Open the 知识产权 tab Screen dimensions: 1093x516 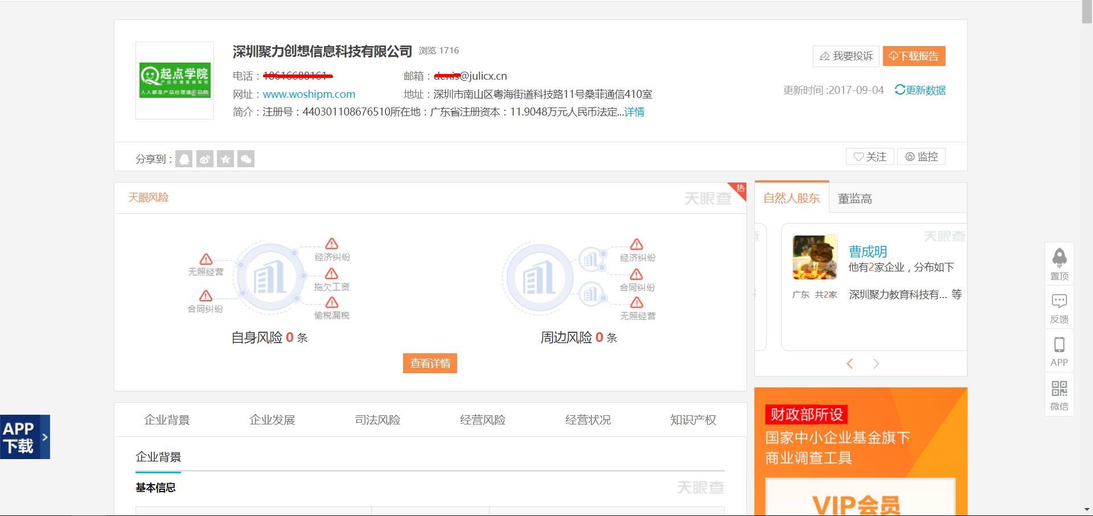point(693,420)
